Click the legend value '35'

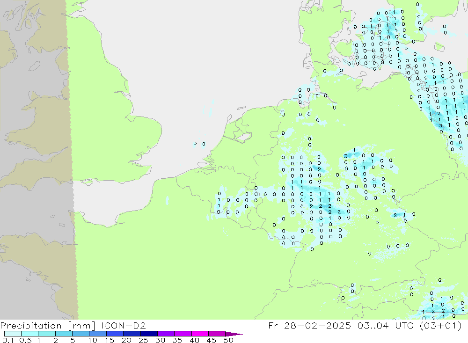(177, 340)
